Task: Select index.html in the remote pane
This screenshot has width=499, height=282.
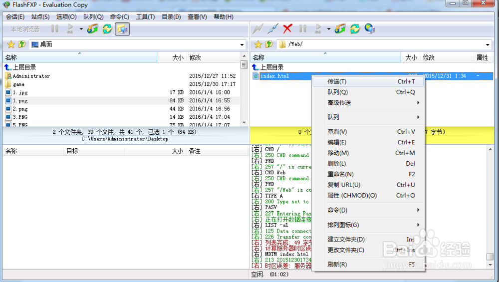Action: [x=274, y=76]
